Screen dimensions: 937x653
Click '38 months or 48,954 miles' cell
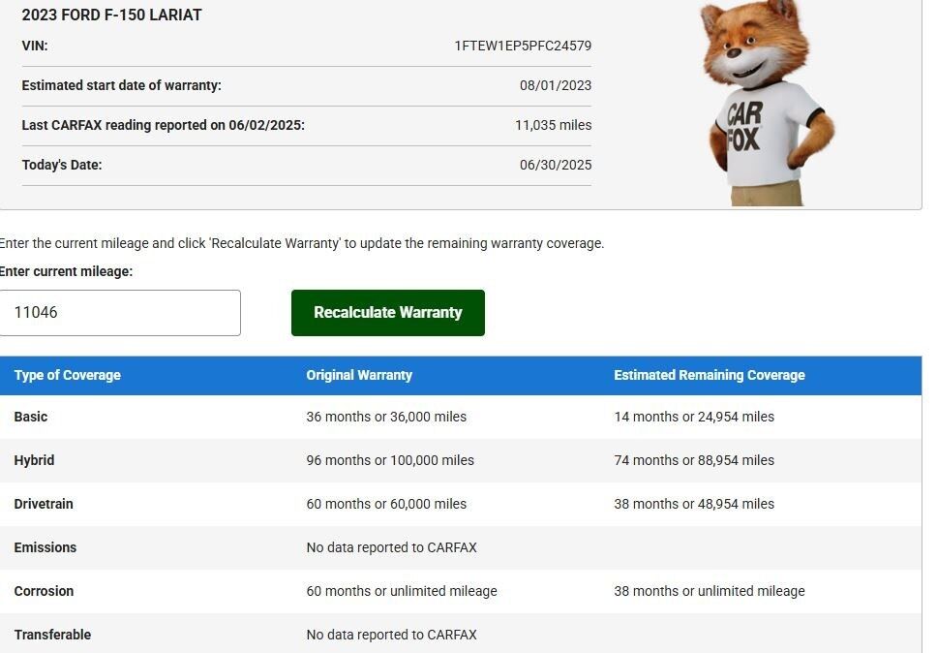pos(694,504)
